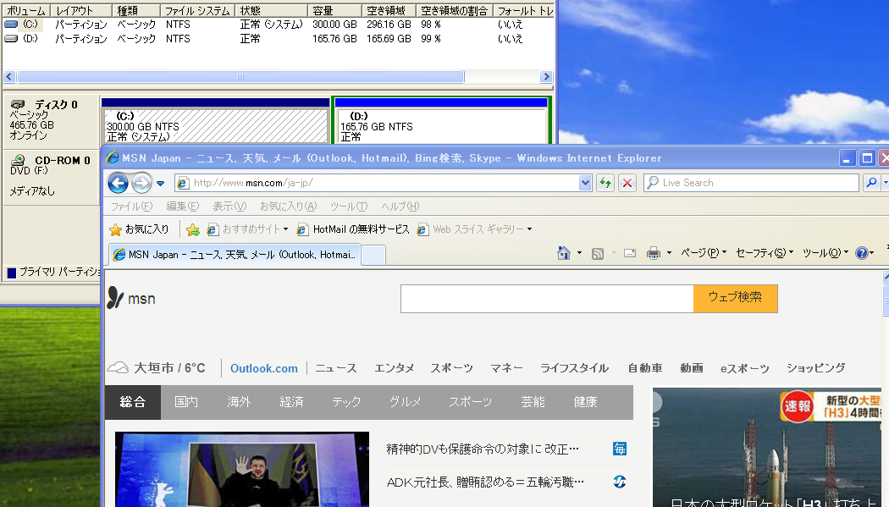Select the 芸能 news tab

(x=533, y=402)
